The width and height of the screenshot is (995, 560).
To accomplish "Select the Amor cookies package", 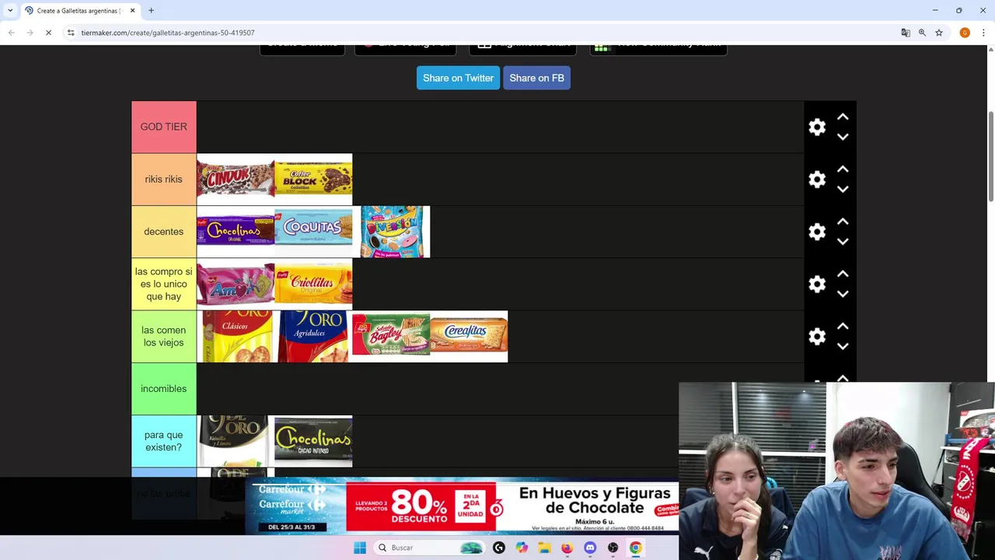I will (236, 284).
